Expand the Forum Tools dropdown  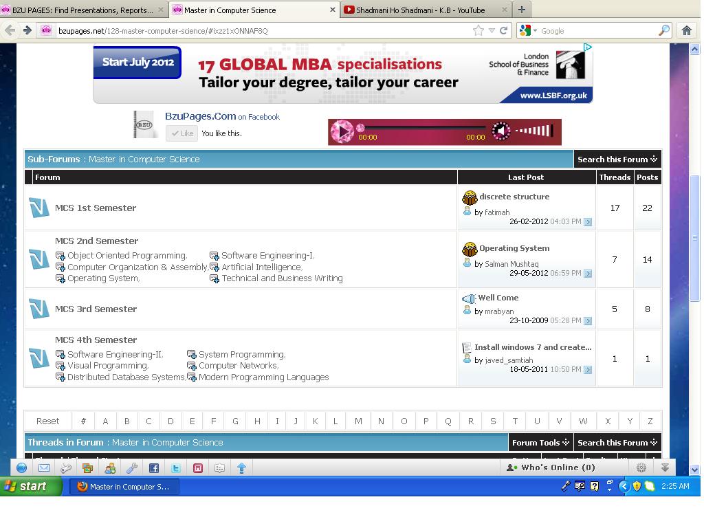click(x=540, y=443)
